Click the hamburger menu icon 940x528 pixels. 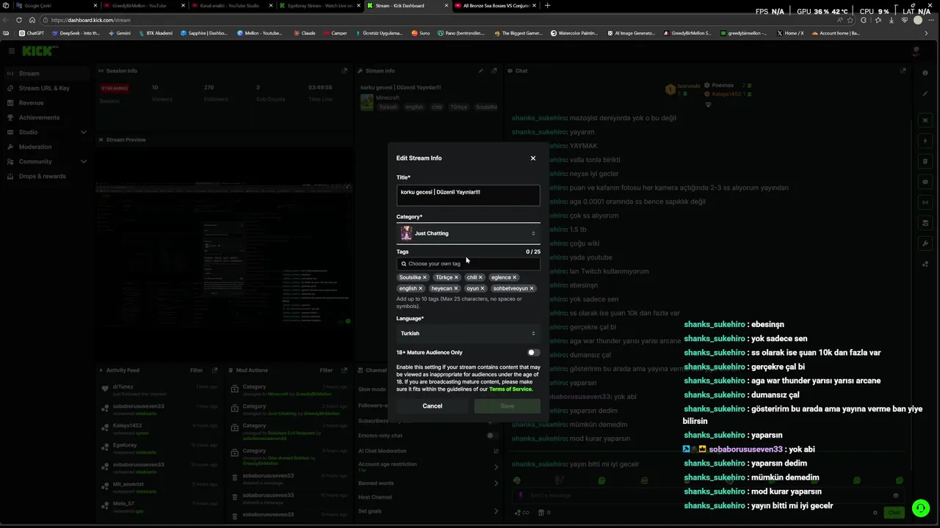(11, 51)
